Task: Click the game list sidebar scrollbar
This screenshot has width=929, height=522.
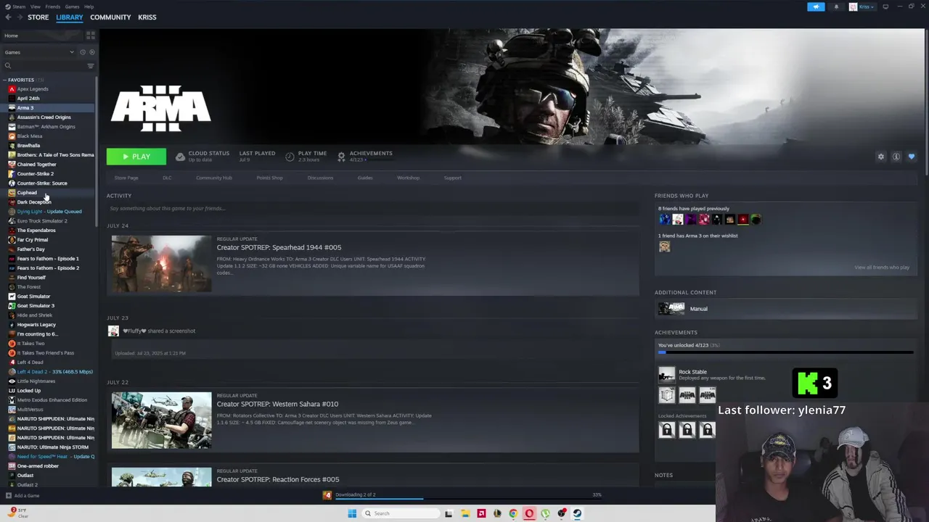Action: coord(97,152)
